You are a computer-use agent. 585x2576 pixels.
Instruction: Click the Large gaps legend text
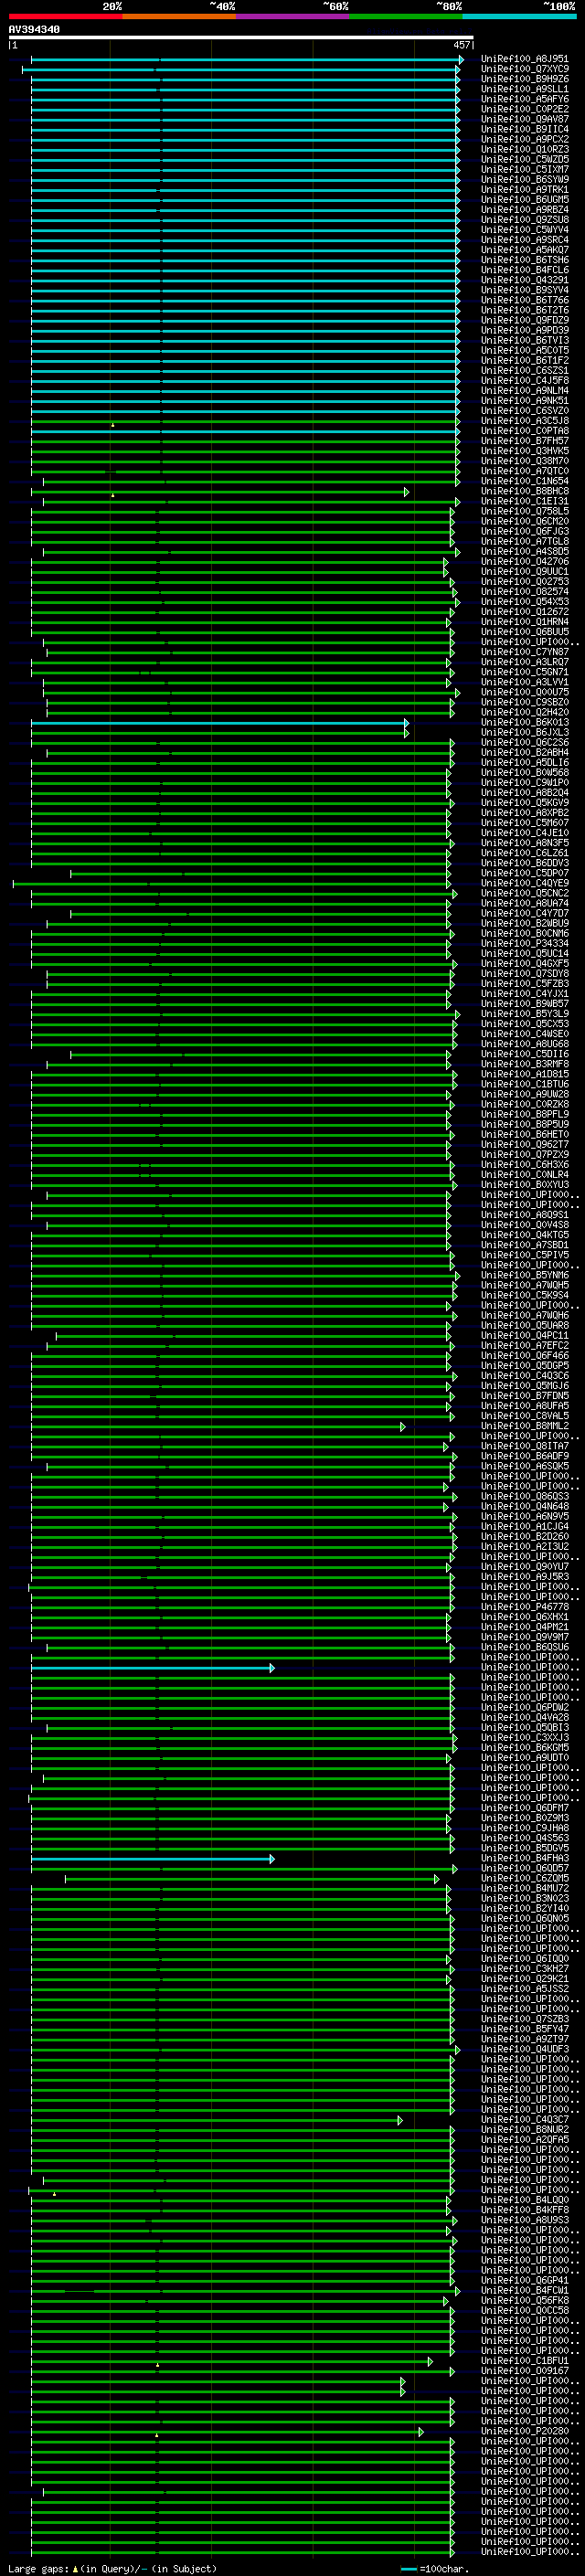click(112, 2568)
